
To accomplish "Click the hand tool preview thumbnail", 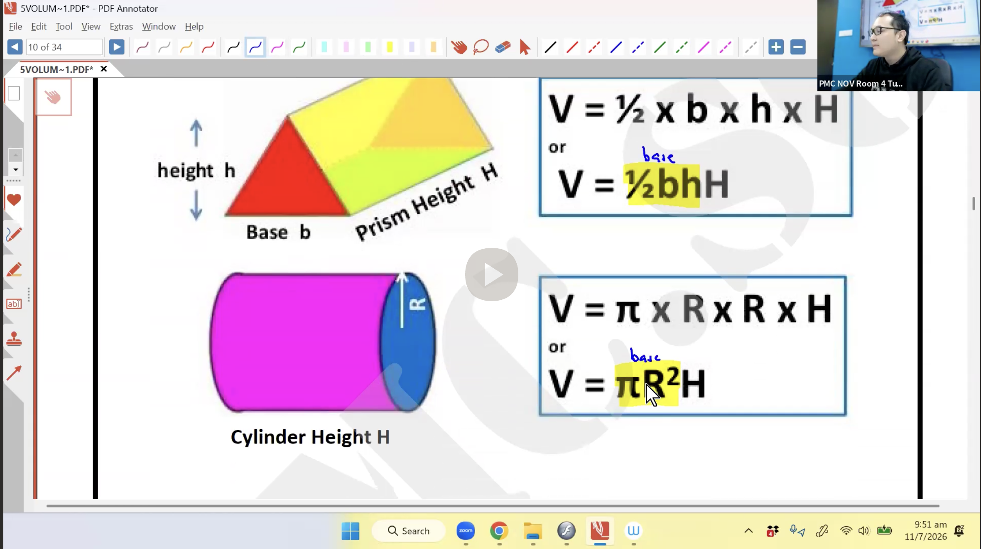I will pyautogui.click(x=53, y=97).
